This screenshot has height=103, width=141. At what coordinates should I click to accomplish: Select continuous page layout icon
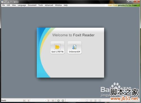point(91,100)
